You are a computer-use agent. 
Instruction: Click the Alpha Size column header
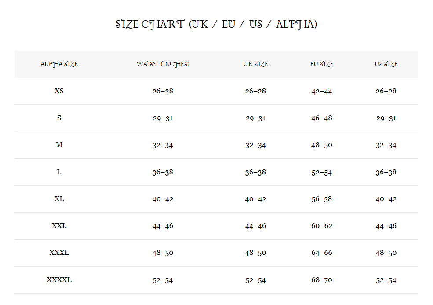click(59, 64)
